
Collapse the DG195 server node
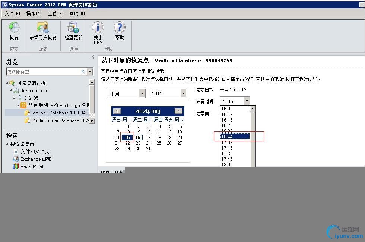(15, 98)
